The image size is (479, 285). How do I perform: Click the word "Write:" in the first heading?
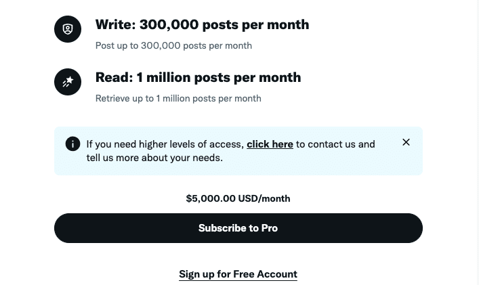pyautogui.click(x=116, y=24)
